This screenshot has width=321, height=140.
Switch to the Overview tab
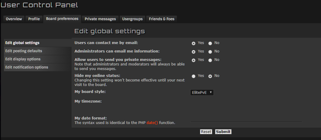click(x=14, y=19)
